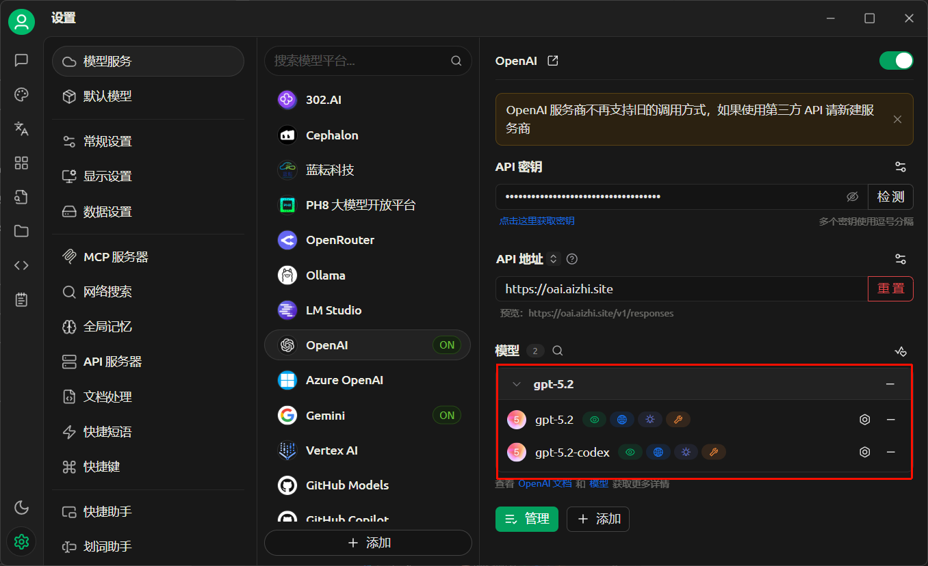Select the Ollama provider
Image resolution: width=928 pixels, height=566 pixels.
pyautogui.click(x=368, y=275)
